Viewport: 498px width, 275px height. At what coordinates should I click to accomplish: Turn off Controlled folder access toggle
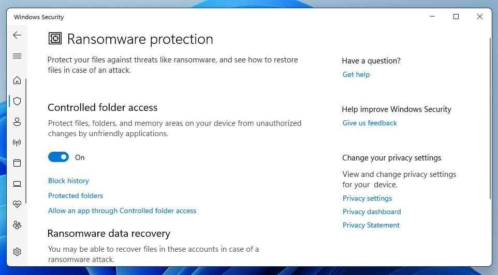coord(58,157)
